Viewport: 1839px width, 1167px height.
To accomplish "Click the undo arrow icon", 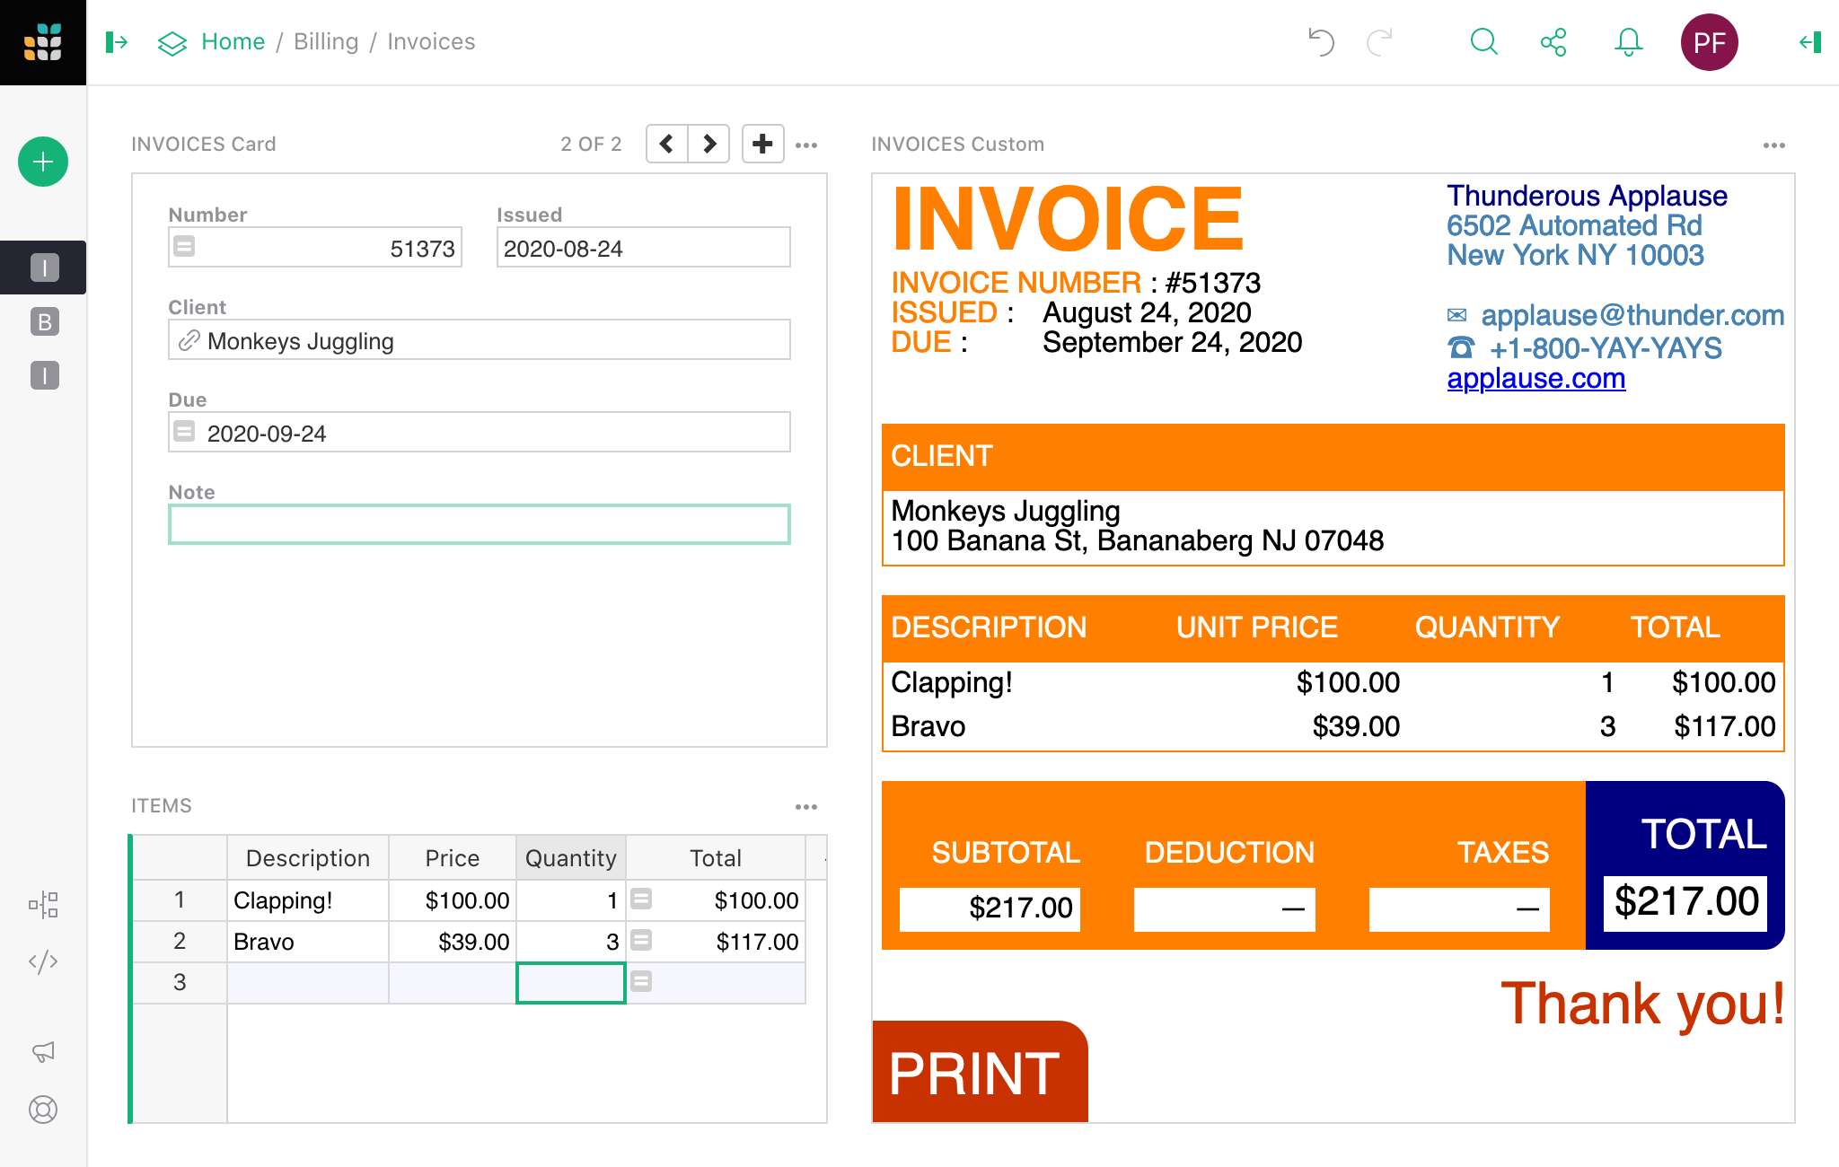I will [1322, 41].
